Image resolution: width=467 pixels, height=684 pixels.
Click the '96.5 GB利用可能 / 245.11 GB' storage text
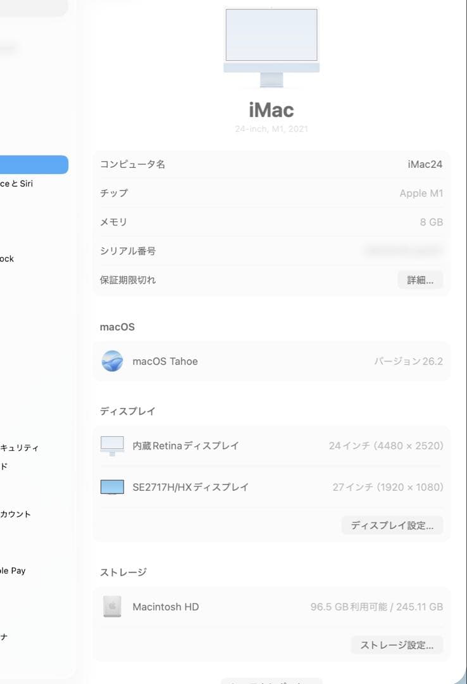point(377,607)
